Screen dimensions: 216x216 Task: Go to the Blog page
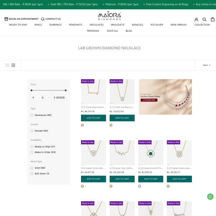(129, 31)
